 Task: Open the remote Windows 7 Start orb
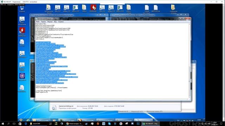[x=21, y=120]
